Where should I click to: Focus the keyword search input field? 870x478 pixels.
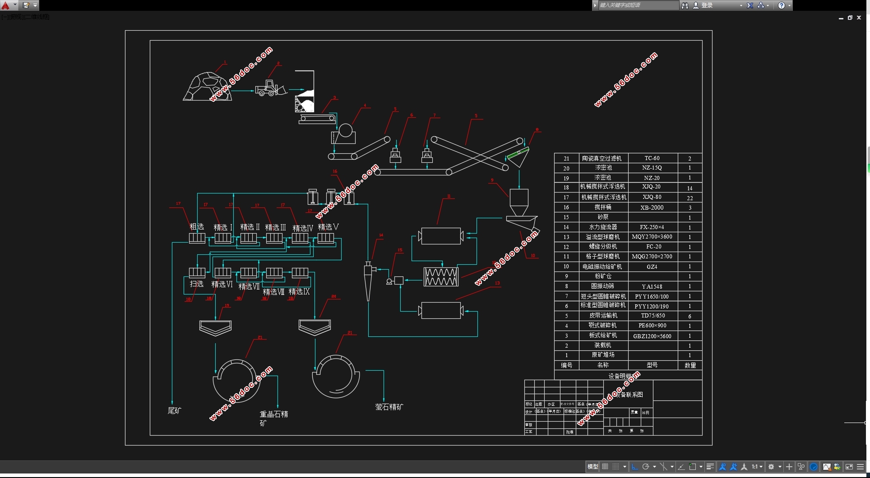click(638, 5)
